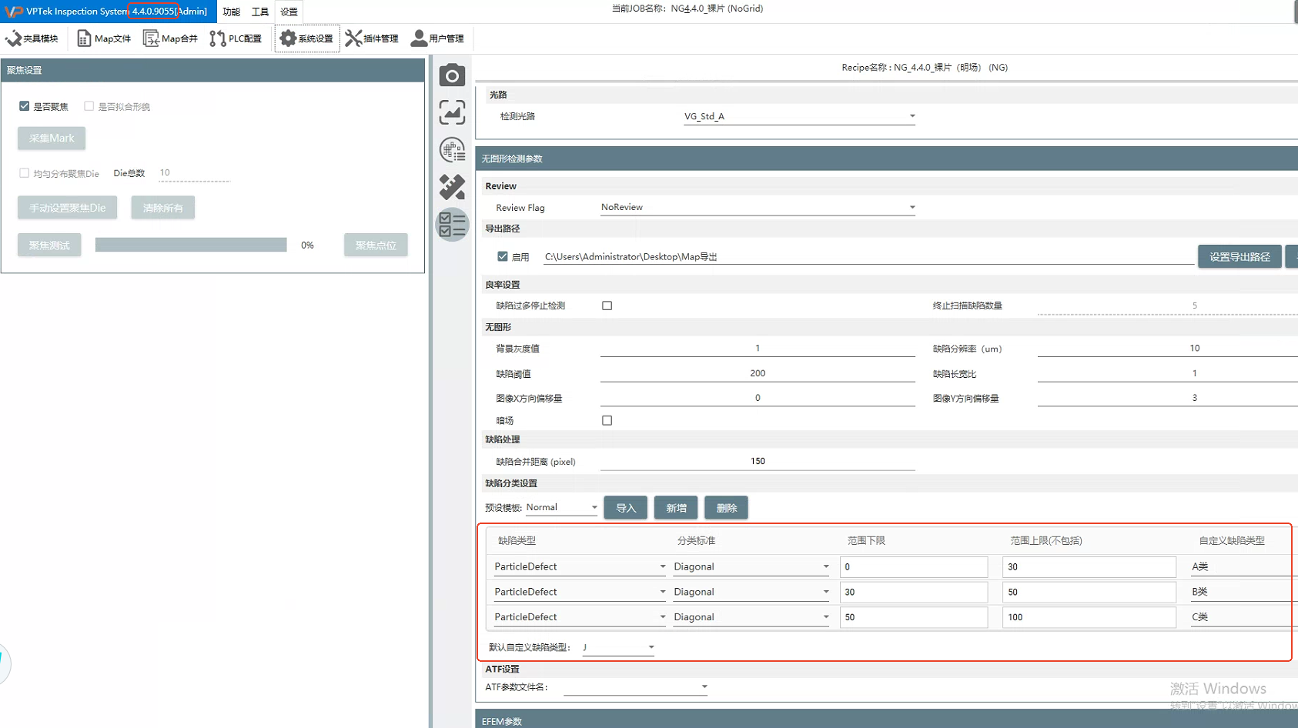
Task: Click the 新增 add button
Action: pyautogui.click(x=676, y=508)
